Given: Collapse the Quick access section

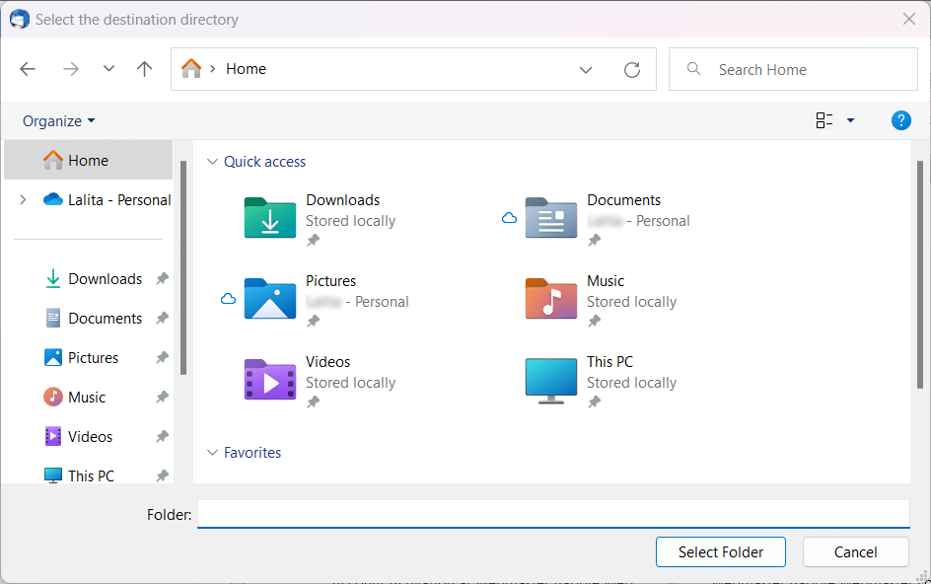Looking at the screenshot, I should [x=212, y=162].
